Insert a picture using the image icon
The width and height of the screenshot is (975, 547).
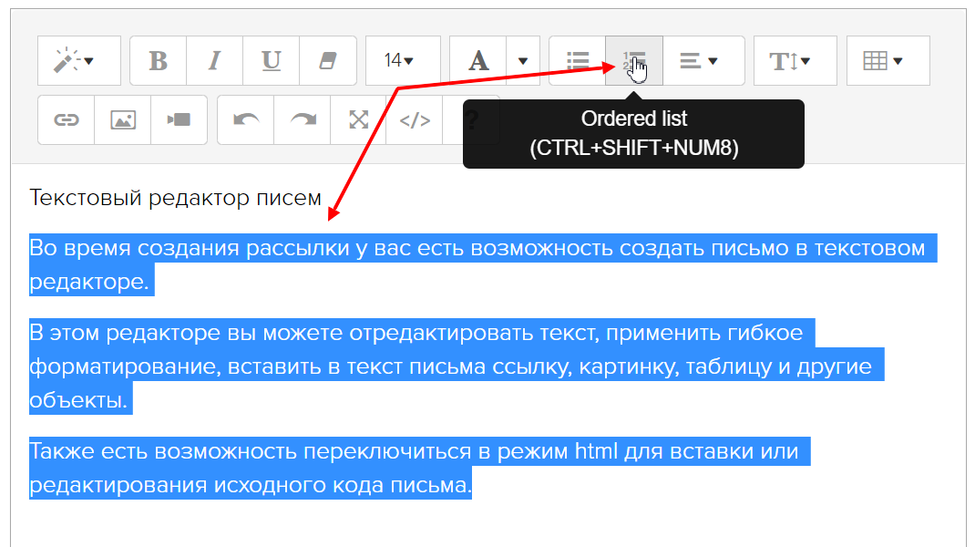(123, 120)
